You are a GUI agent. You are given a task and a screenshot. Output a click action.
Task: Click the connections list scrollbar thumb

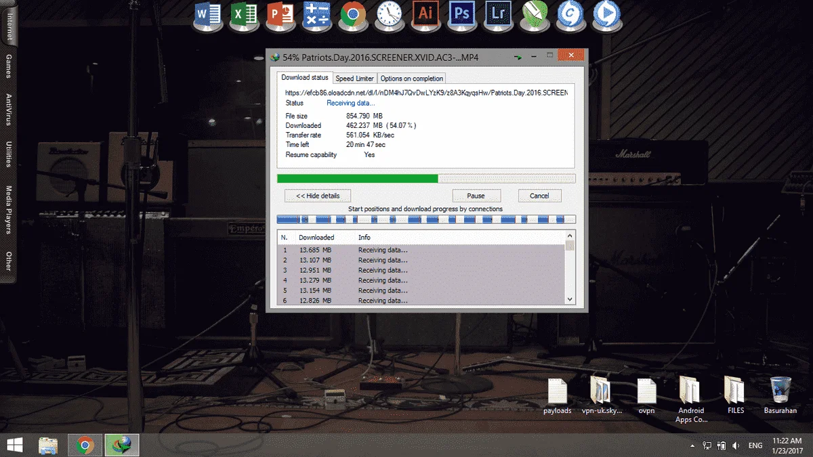click(570, 245)
